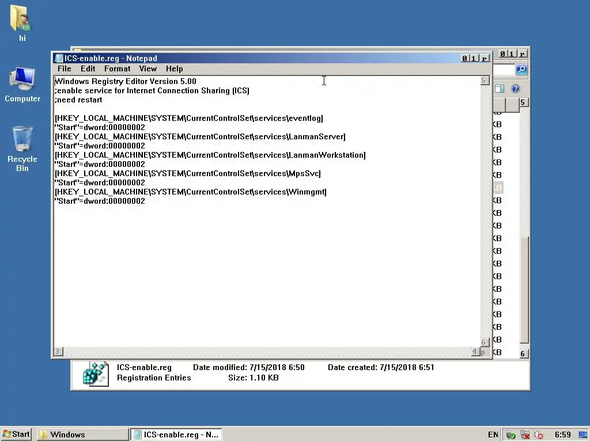This screenshot has width=590, height=442.
Task: Click the ICS-enable.reg filename in details pane
Action: click(144, 368)
